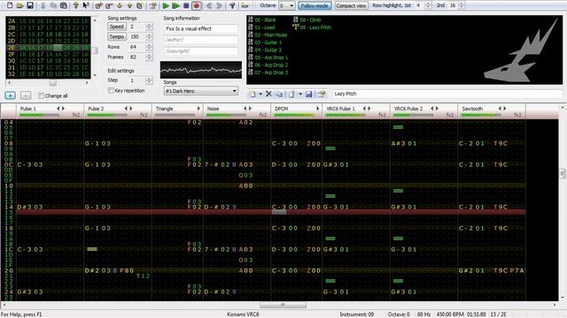Click the new instrument icon
The height and width of the screenshot is (318, 567).
point(252,95)
